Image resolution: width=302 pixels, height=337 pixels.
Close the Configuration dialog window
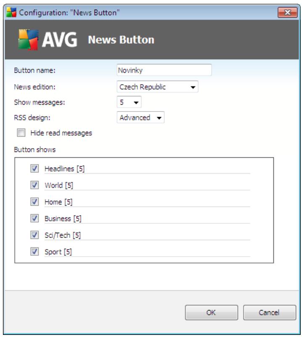coord(287,12)
